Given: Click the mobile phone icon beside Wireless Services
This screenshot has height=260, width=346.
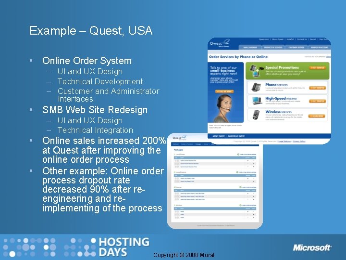Looking at the screenshot, I should point(256,115).
